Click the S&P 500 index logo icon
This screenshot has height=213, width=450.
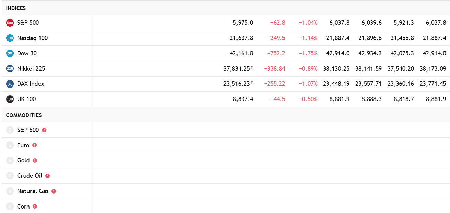tap(9, 23)
